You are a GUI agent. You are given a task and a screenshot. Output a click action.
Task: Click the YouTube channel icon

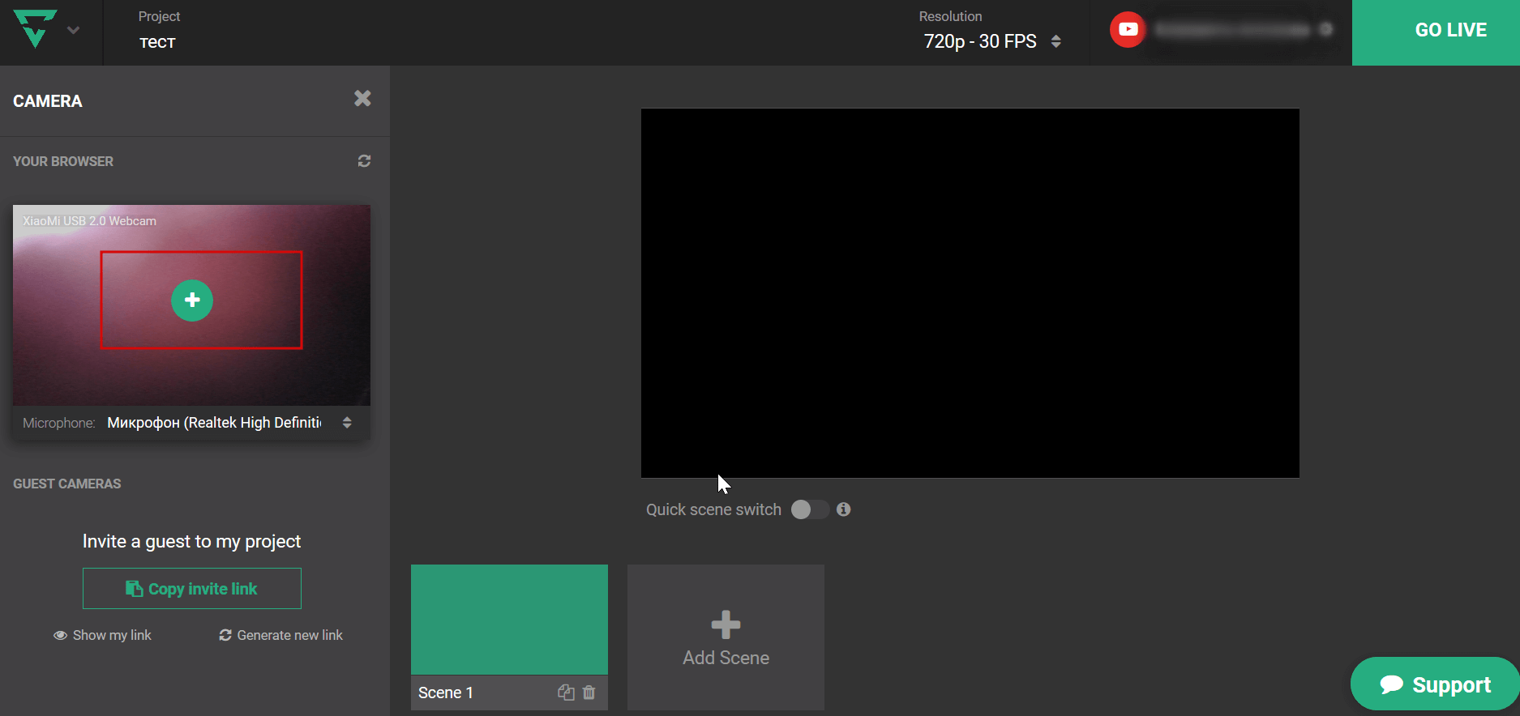(x=1128, y=30)
